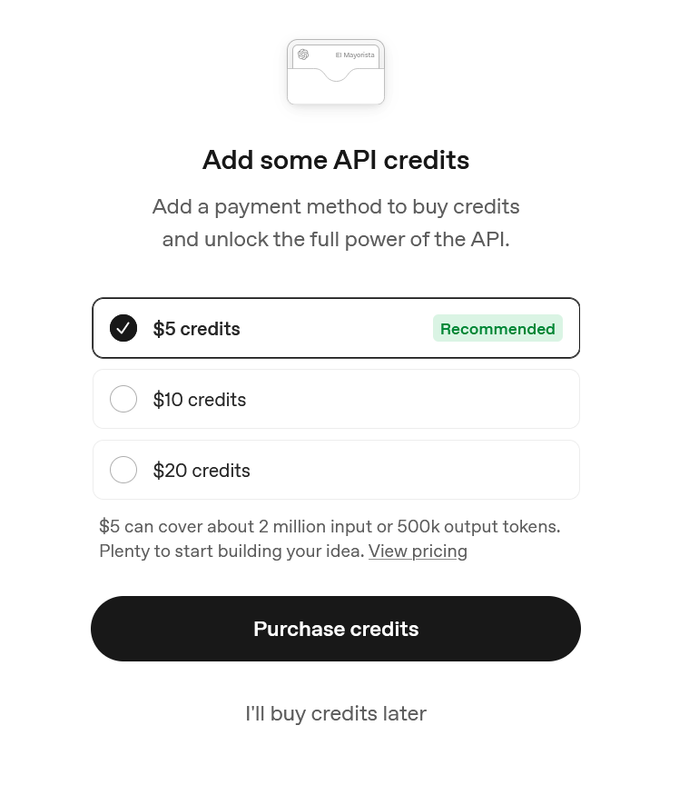Click the 'El Mayorista' label on the card
The image size is (689, 795).
coord(355,55)
